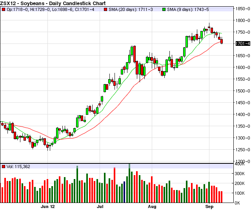Click the 1400-0 price axis label
Viewport: 251px width, 210px height.
tap(243, 114)
